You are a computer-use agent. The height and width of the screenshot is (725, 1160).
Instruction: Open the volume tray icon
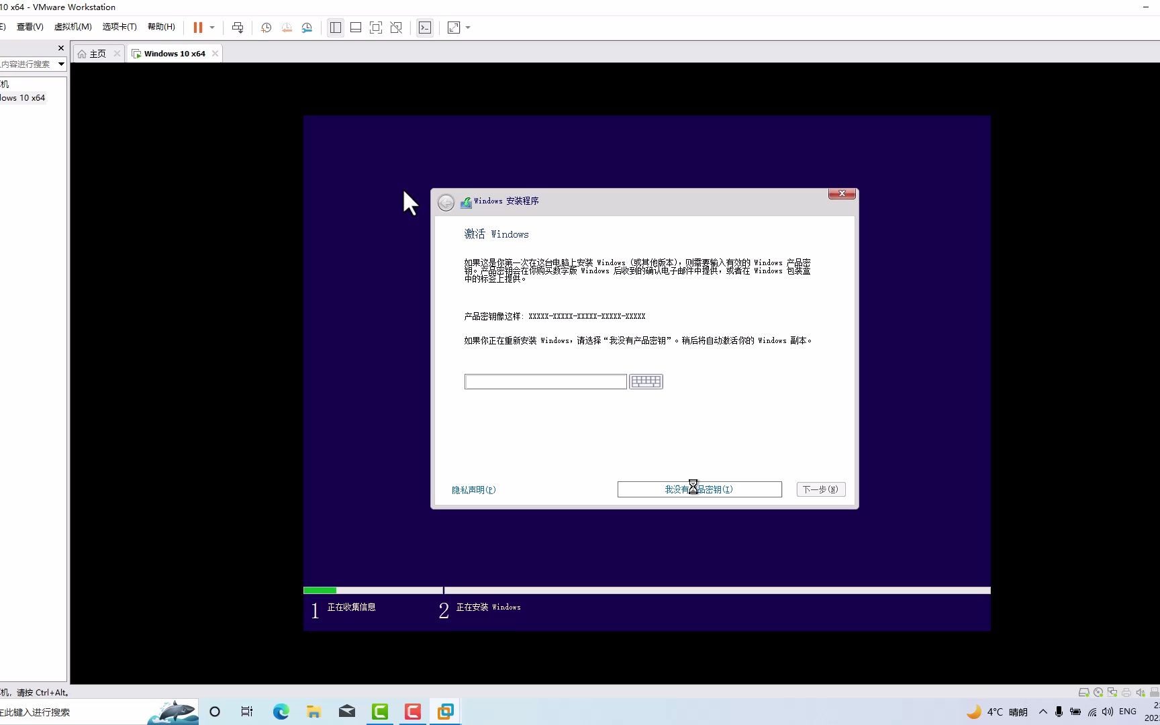(1108, 712)
